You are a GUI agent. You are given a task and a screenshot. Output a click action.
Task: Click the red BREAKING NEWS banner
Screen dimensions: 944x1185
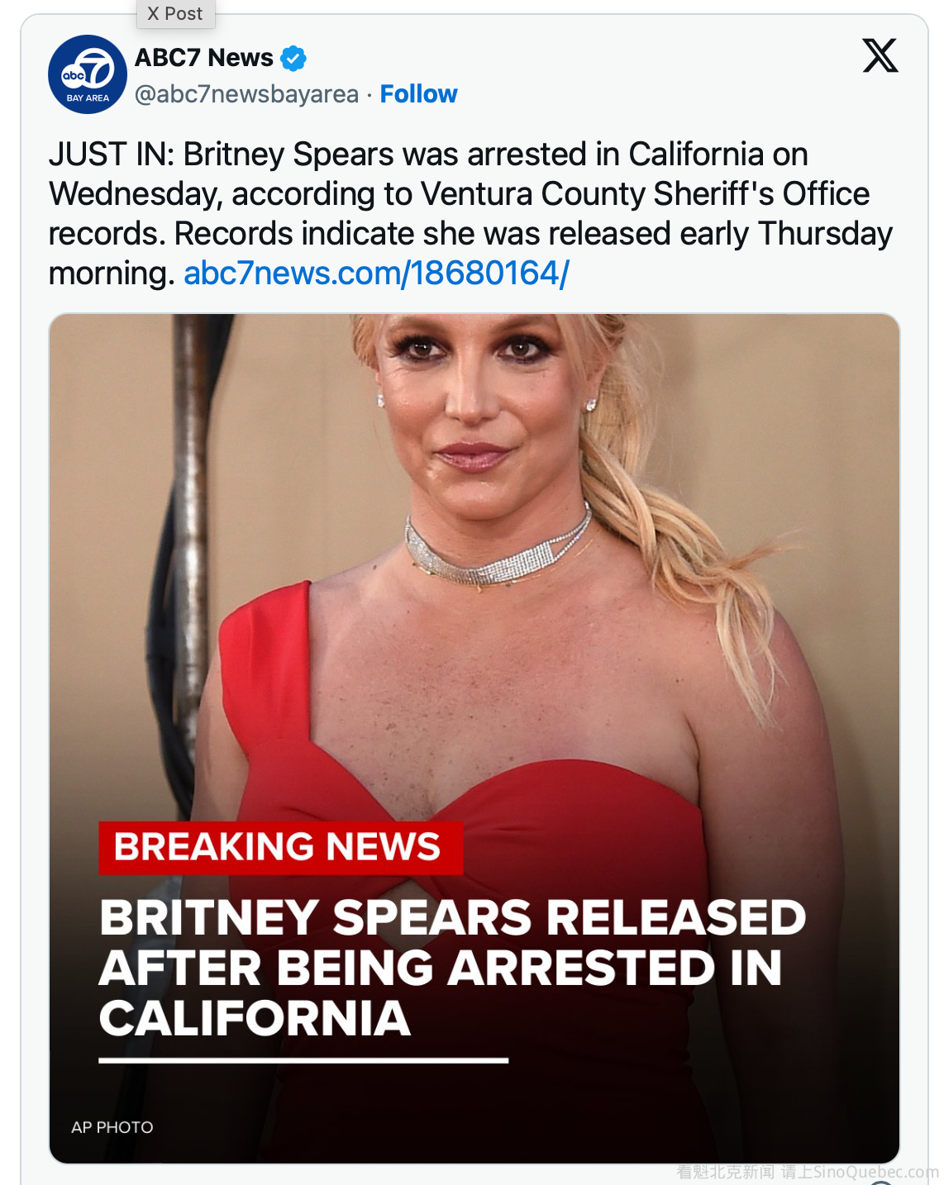pyautogui.click(x=279, y=847)
